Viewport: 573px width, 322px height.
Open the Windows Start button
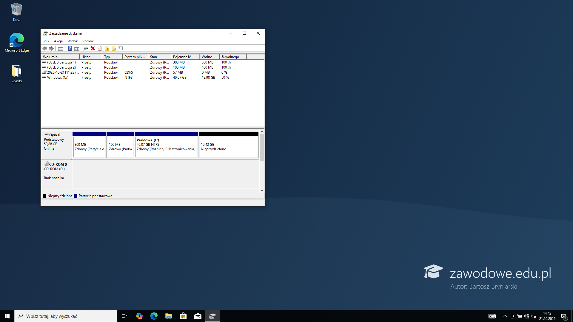pos(7,316)
